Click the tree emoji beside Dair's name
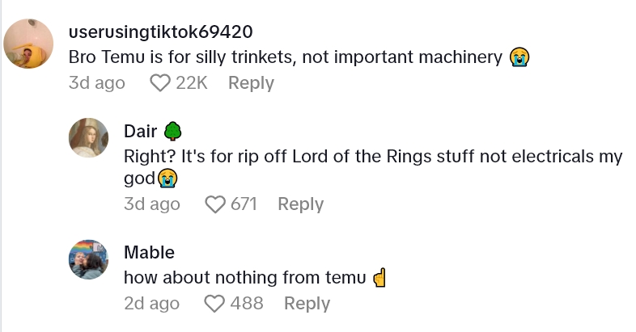Screen dimensions: 636x332 click(x=172, y=131)
